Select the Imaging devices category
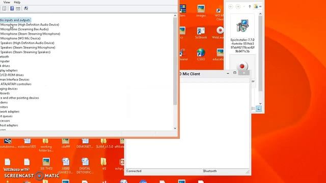 click(9, 88)
